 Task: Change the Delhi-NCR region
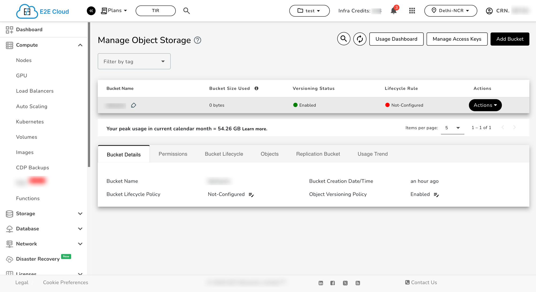tap(451, 11)
